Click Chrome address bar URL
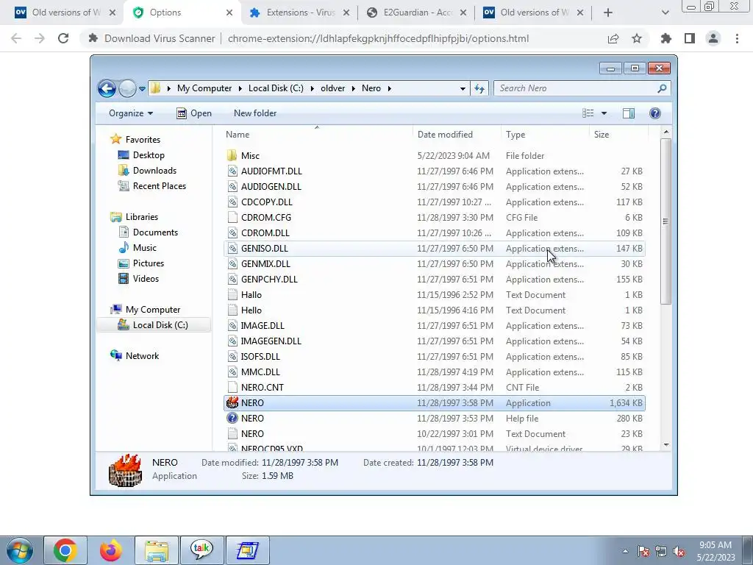 378,38
